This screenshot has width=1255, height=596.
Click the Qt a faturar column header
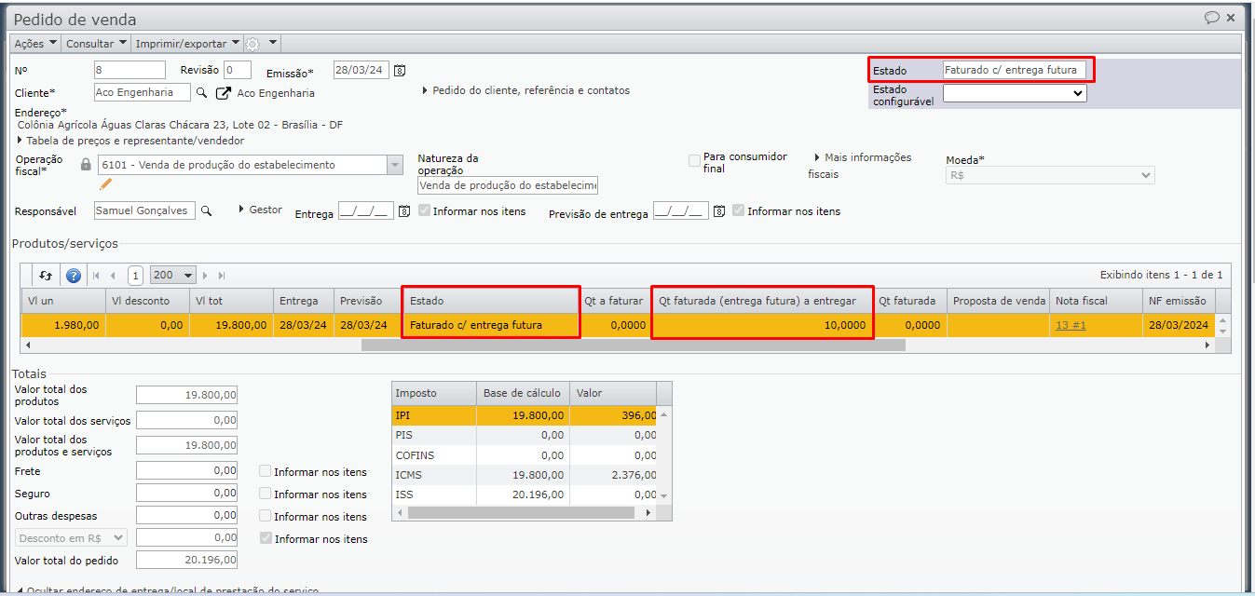click(x=614, y=301)
